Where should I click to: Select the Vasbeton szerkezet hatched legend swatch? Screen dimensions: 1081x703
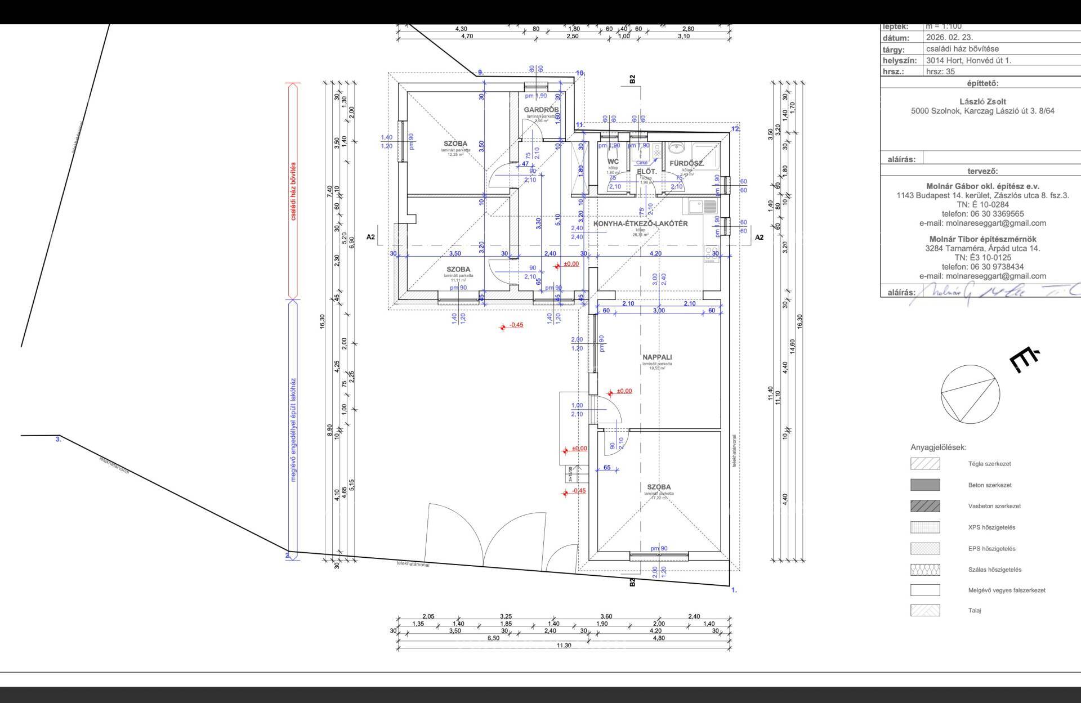pos(925,506)
